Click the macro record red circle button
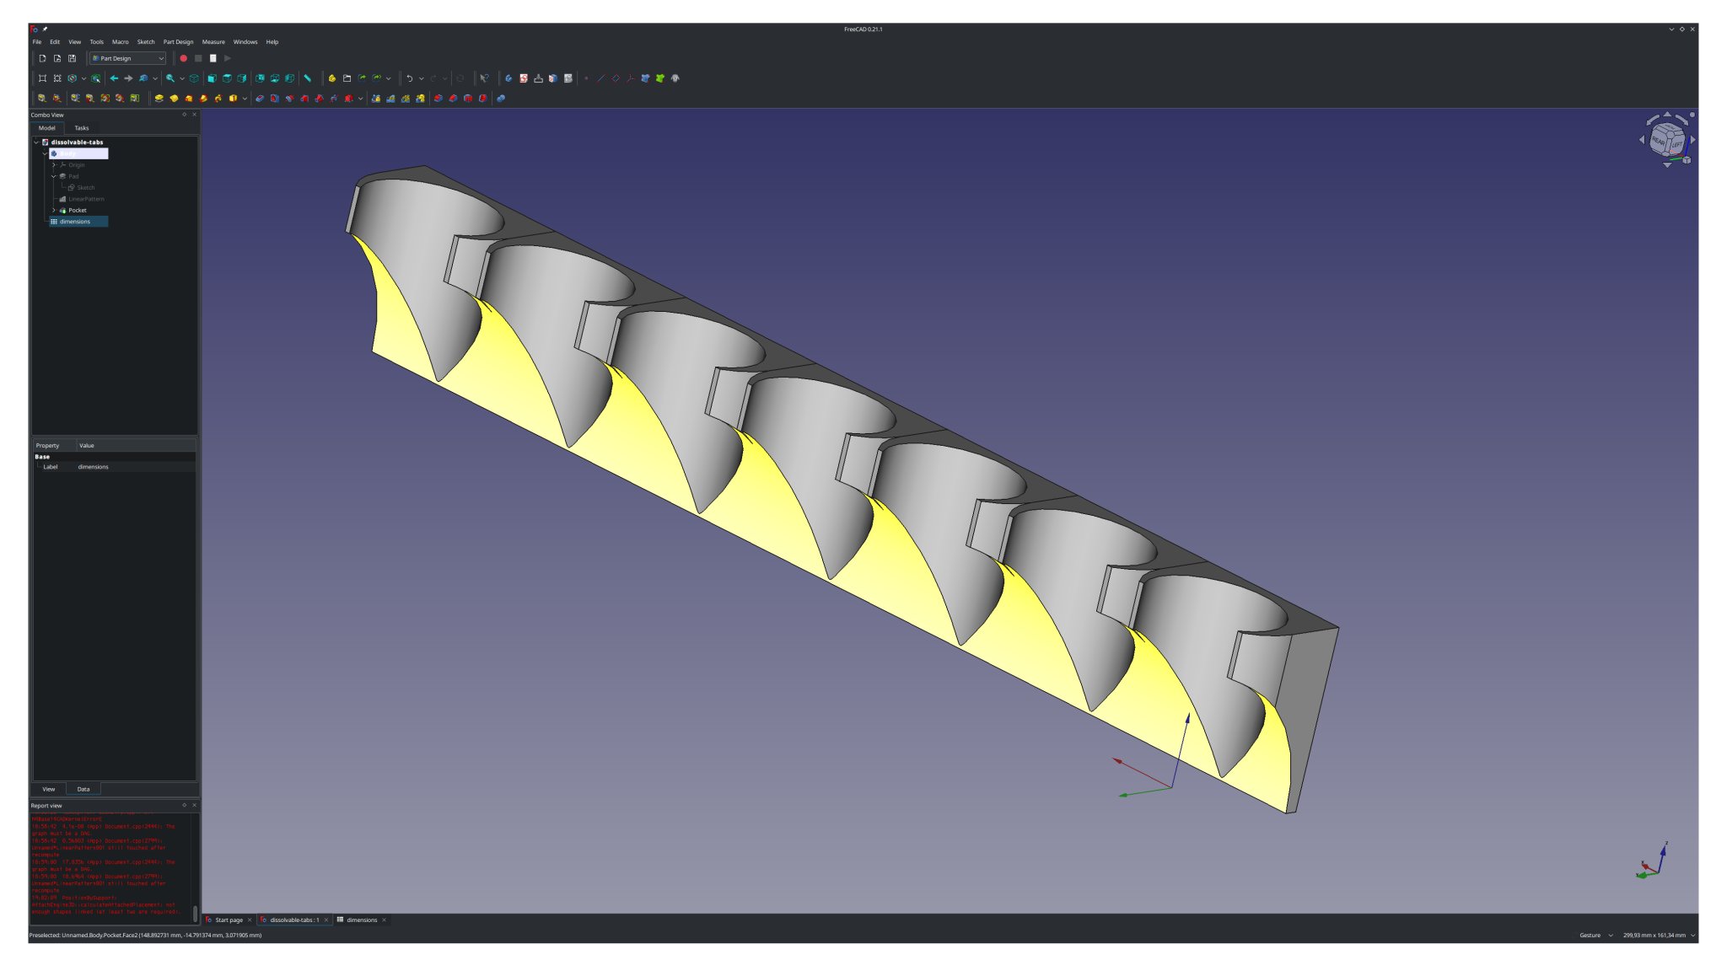 183,58
